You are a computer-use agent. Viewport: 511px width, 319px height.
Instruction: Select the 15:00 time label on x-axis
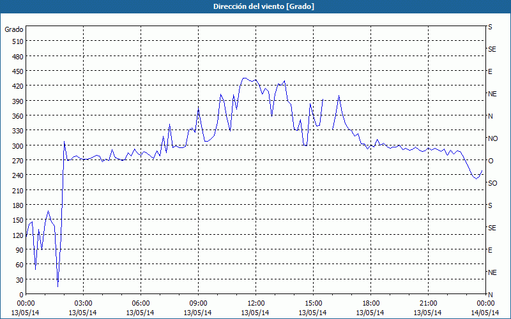tap(313, 304)
